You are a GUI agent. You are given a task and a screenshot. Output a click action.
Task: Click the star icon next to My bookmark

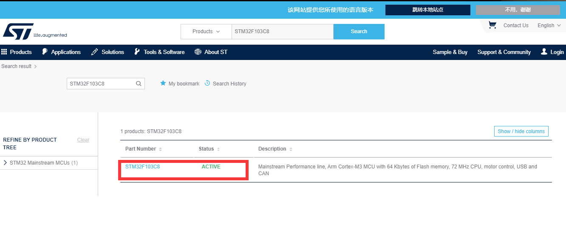163,83
